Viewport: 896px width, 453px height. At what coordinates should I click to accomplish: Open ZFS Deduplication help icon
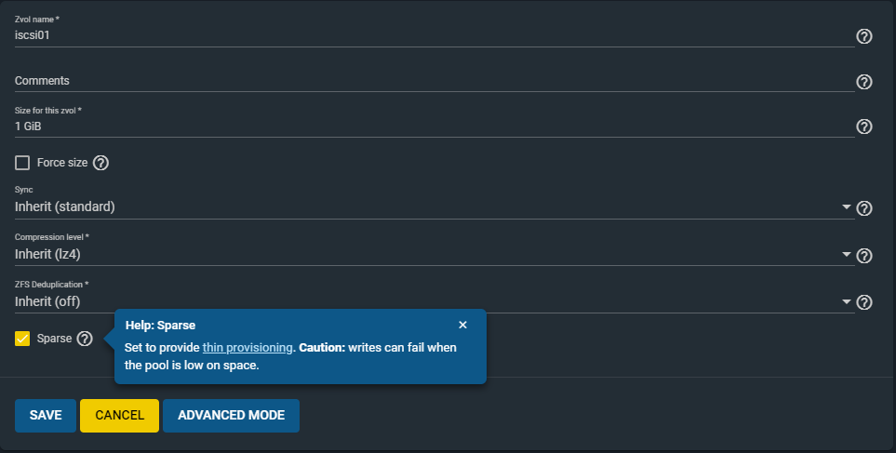pyautogui.click(x=864, y=302)
